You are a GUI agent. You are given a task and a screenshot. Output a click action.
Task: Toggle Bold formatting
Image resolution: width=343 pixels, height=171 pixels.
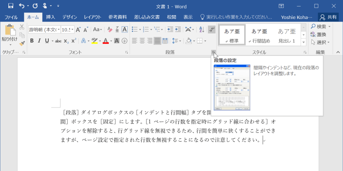[x=32, y=41]
